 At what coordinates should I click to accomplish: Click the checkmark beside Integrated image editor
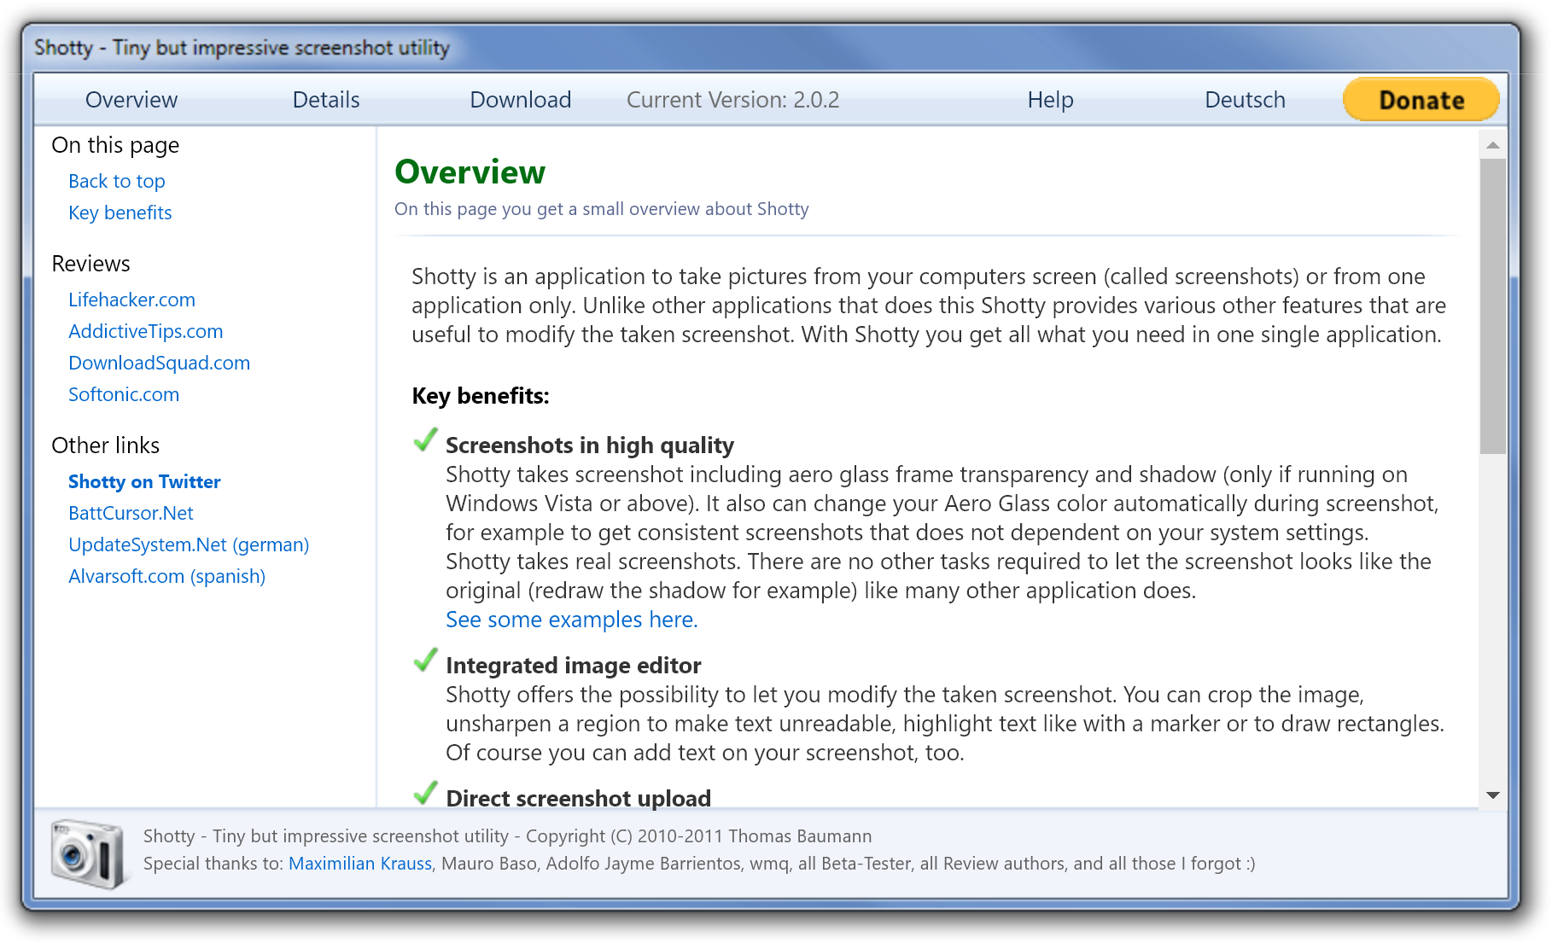425,661
